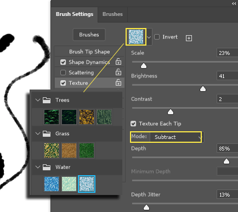The width and height of the screenshot is (238, 212).
Task: Select the Grass folder icon
Action: pos(47,133)
